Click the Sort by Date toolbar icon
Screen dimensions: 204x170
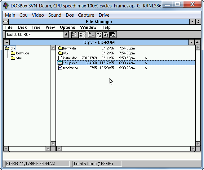(x=113, y=35)
